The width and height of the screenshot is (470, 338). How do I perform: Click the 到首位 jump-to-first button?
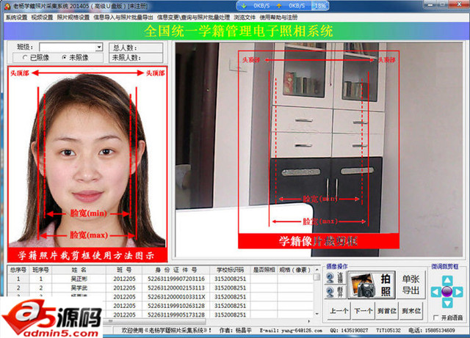pyautogui.click(x=386, y=310)
